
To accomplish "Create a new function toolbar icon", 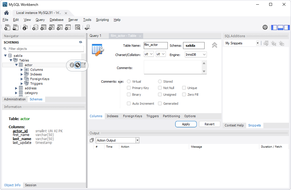I will tap(68, 27).
